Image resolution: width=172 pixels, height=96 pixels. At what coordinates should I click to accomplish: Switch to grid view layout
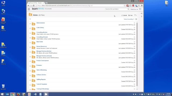[x=136, y=19]
